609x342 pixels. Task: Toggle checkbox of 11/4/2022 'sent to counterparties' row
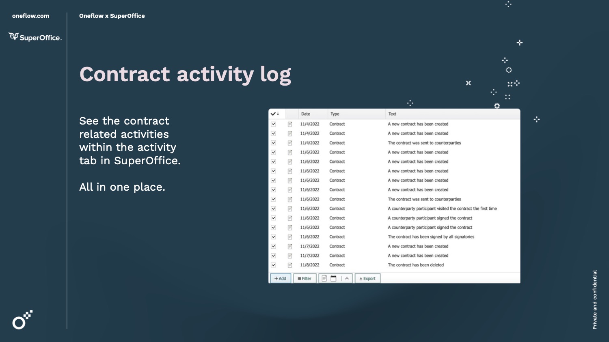click(x=273, y=143)
